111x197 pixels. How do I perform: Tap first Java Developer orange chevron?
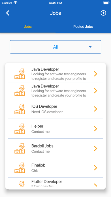(x=96, y=74)
